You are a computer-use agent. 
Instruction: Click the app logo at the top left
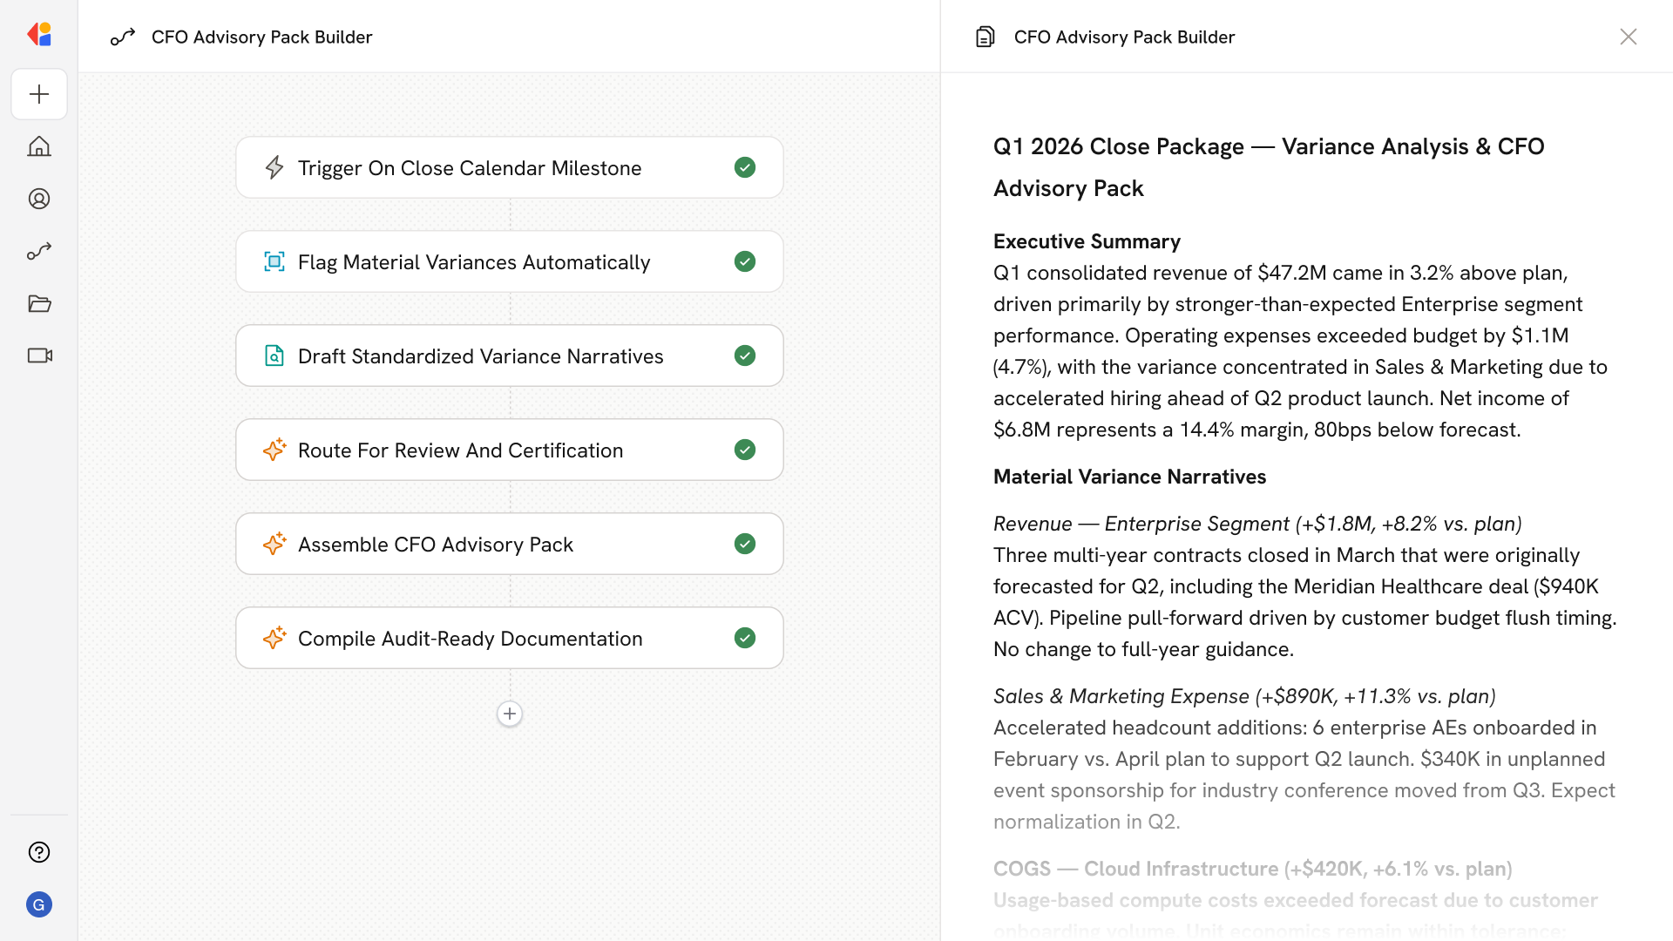tap(39, 35)
